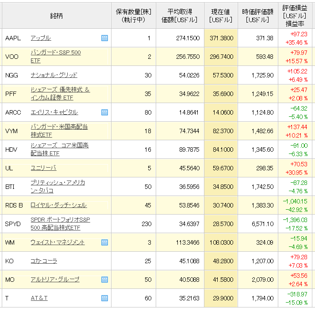Open the calendar icon in ARCC row
Image resolution: width=315 pixels, height=311 pixels.
104,112
